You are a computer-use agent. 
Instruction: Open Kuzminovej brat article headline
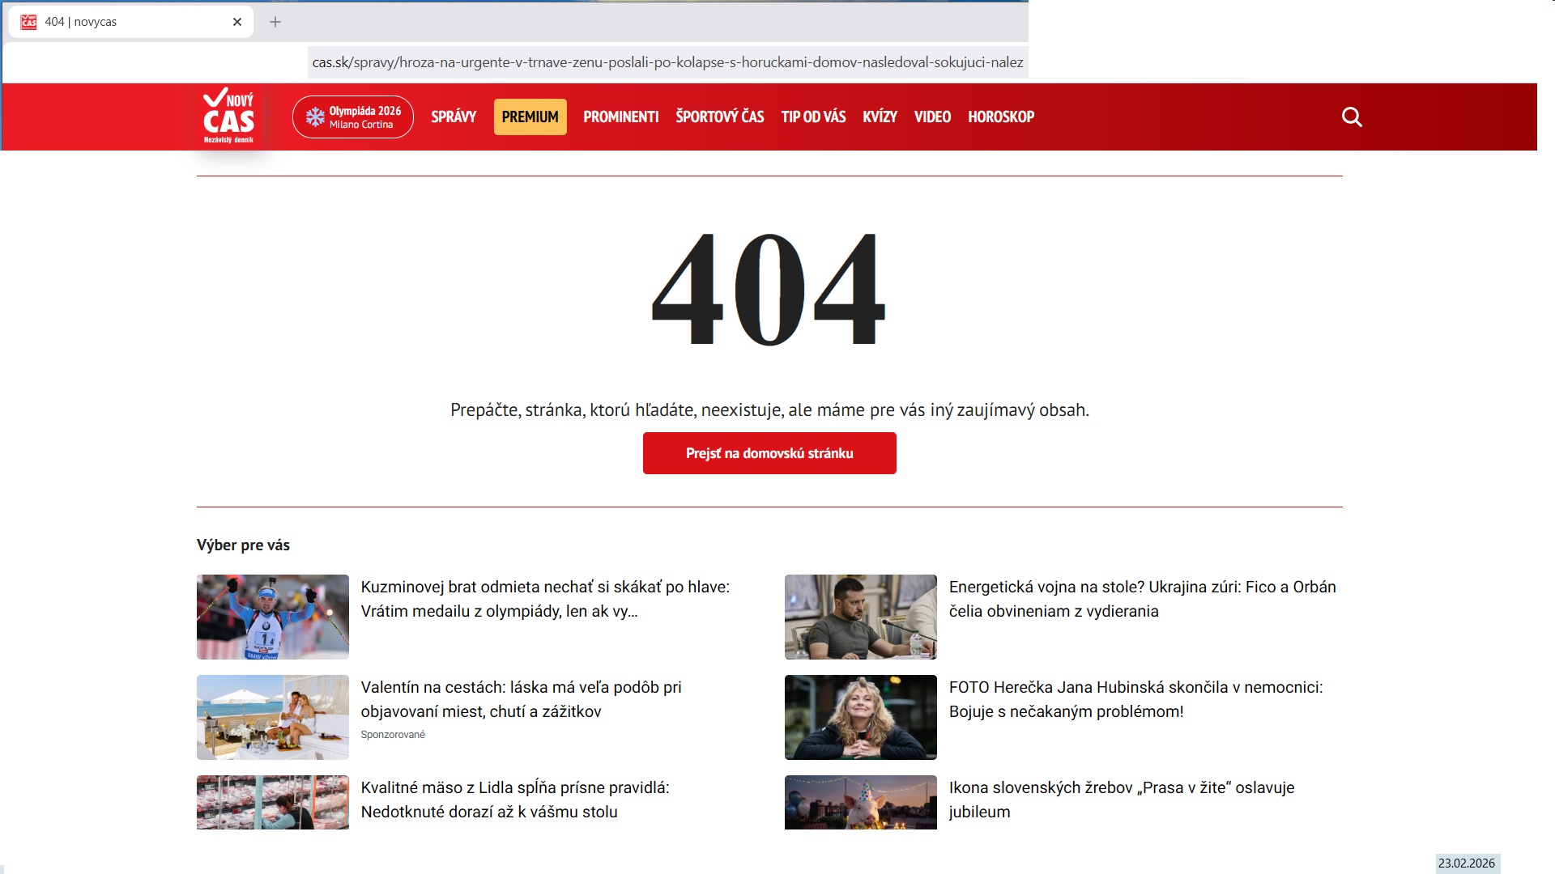pos(545,599)
